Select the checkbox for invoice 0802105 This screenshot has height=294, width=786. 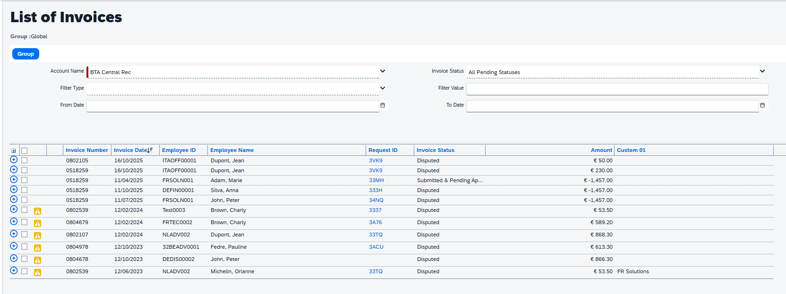(25, 160)
